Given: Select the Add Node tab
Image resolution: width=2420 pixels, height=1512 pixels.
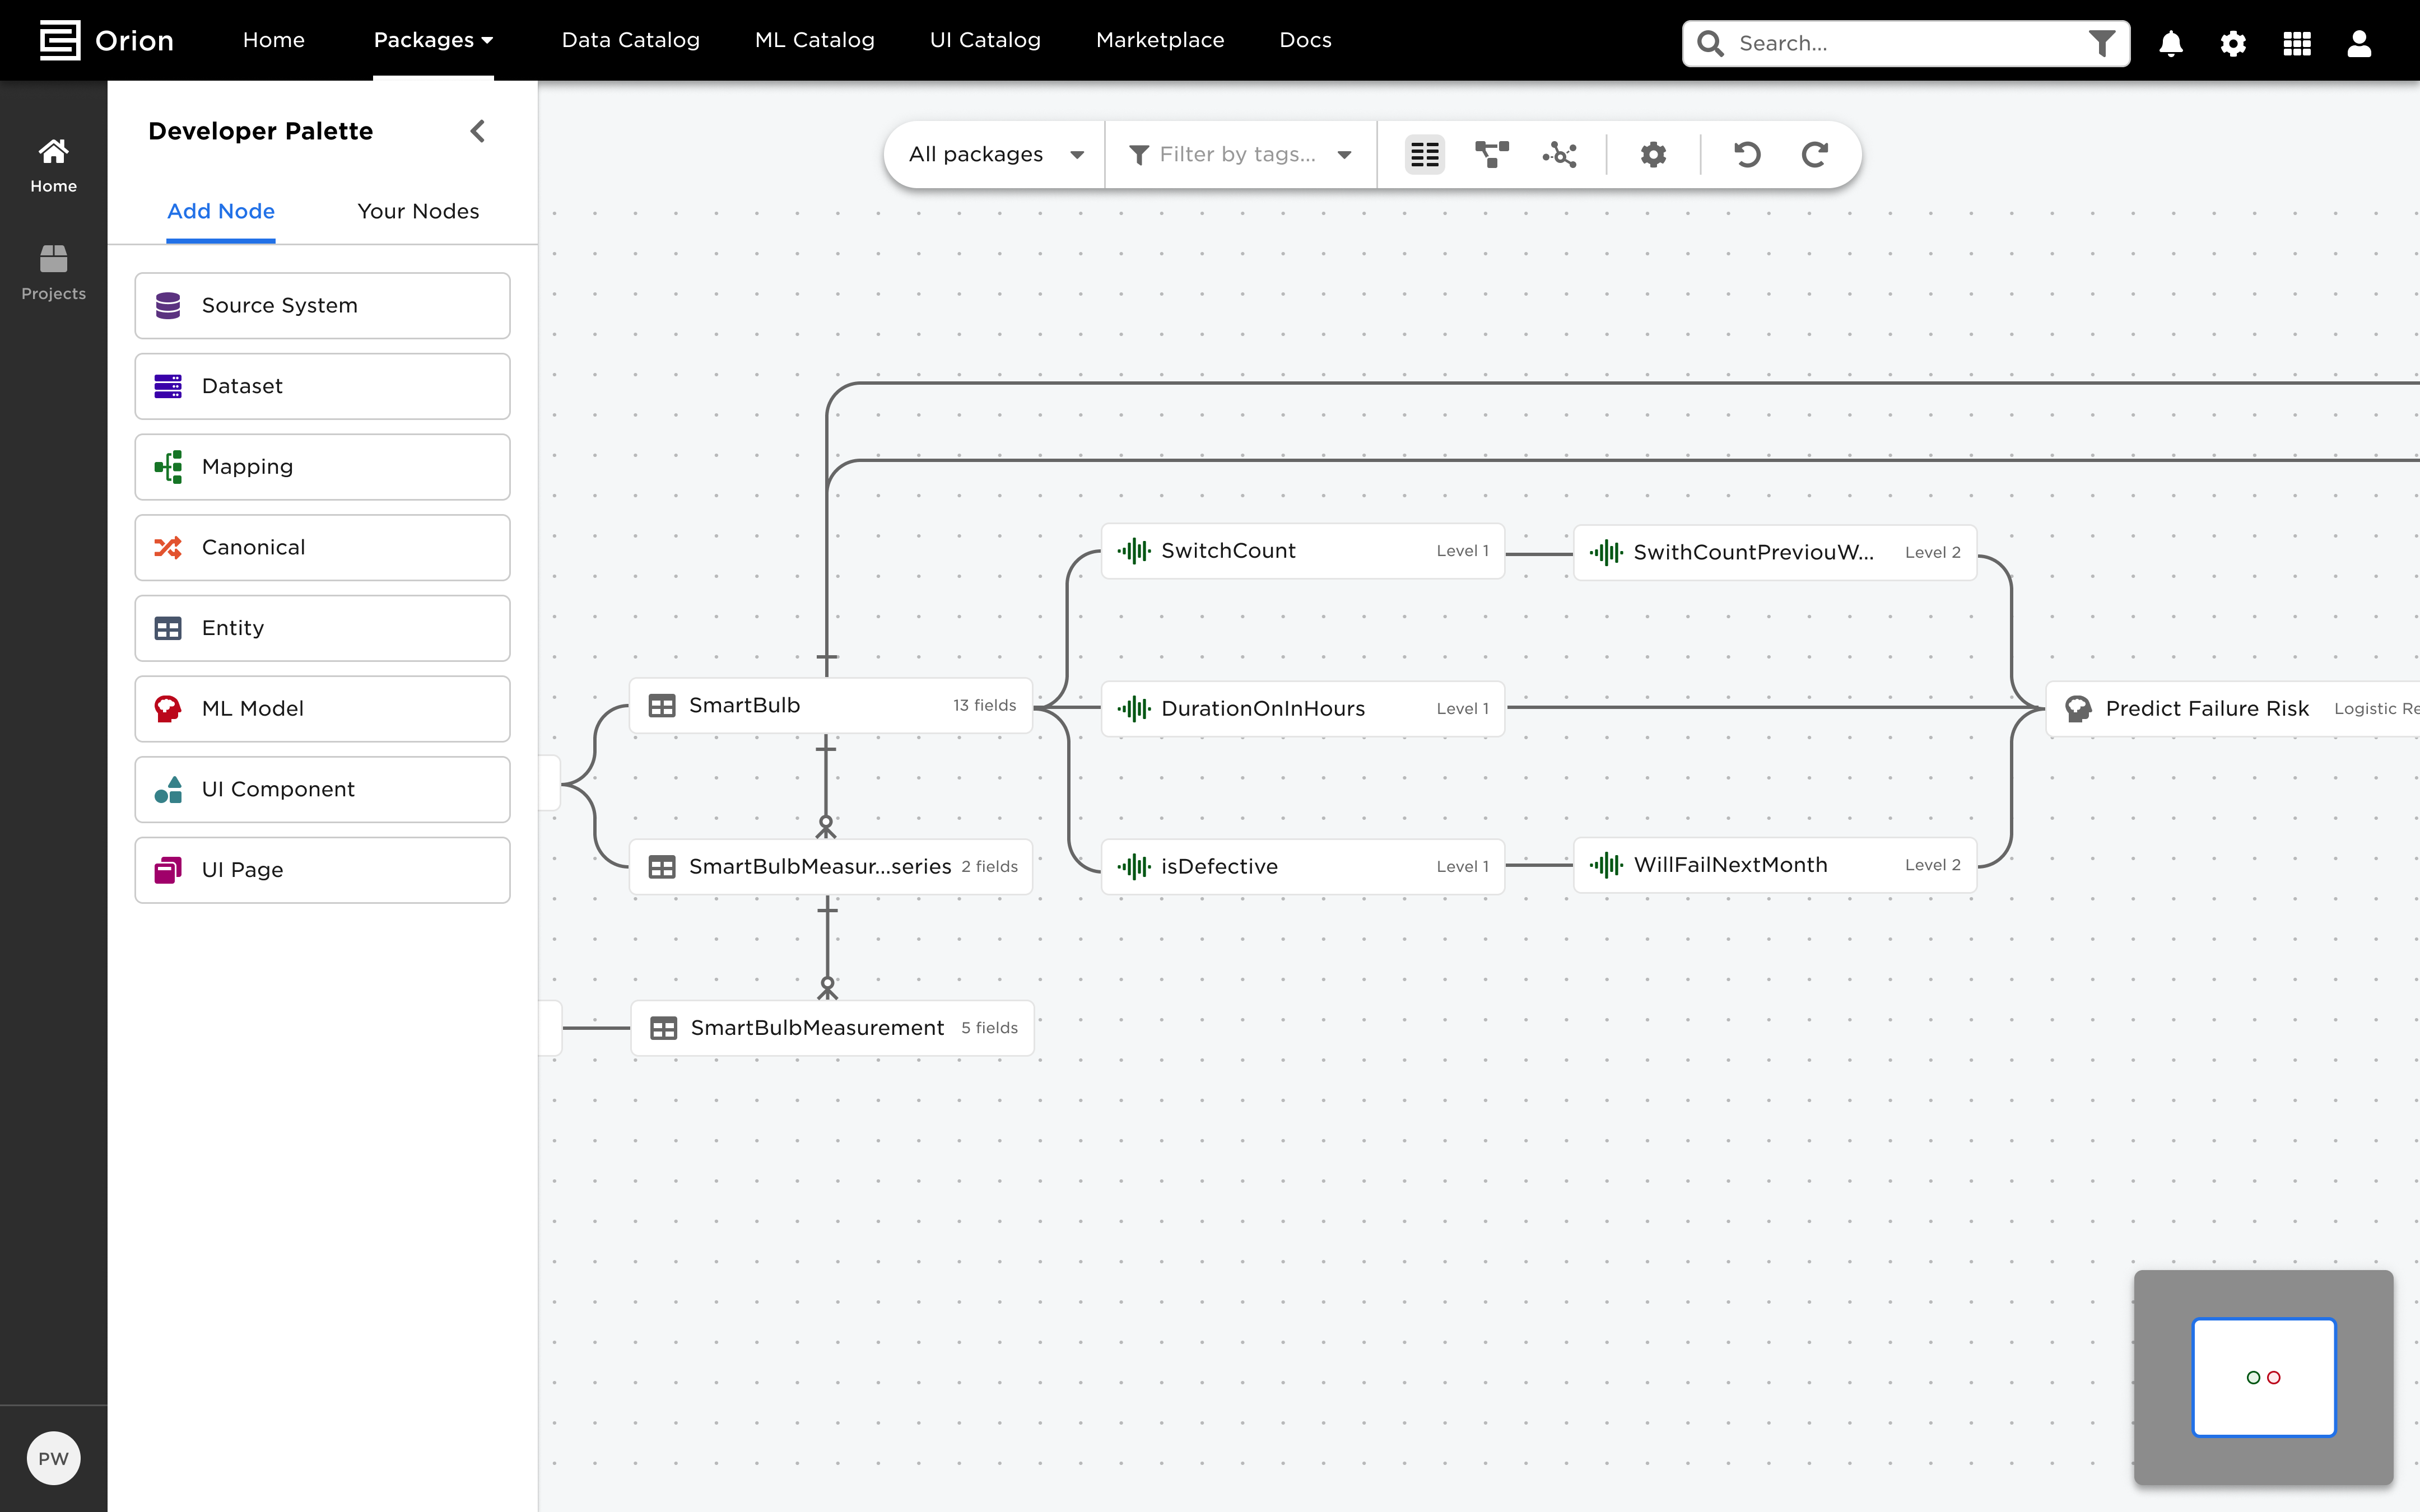Looking at the screenshot, I should [x=221, y=211].
